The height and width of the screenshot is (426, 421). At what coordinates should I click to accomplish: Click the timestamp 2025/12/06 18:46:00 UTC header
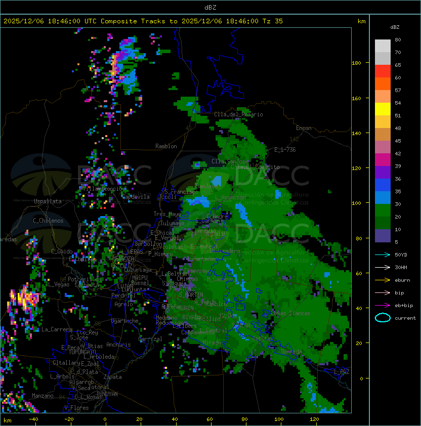tap(50, 21)
